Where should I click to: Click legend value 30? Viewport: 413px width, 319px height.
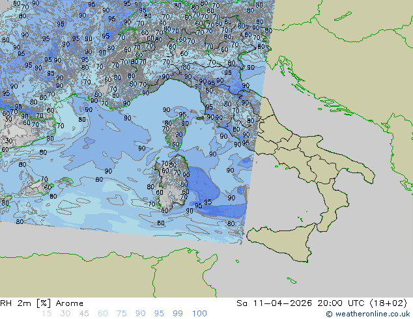[x=65, y=314]
